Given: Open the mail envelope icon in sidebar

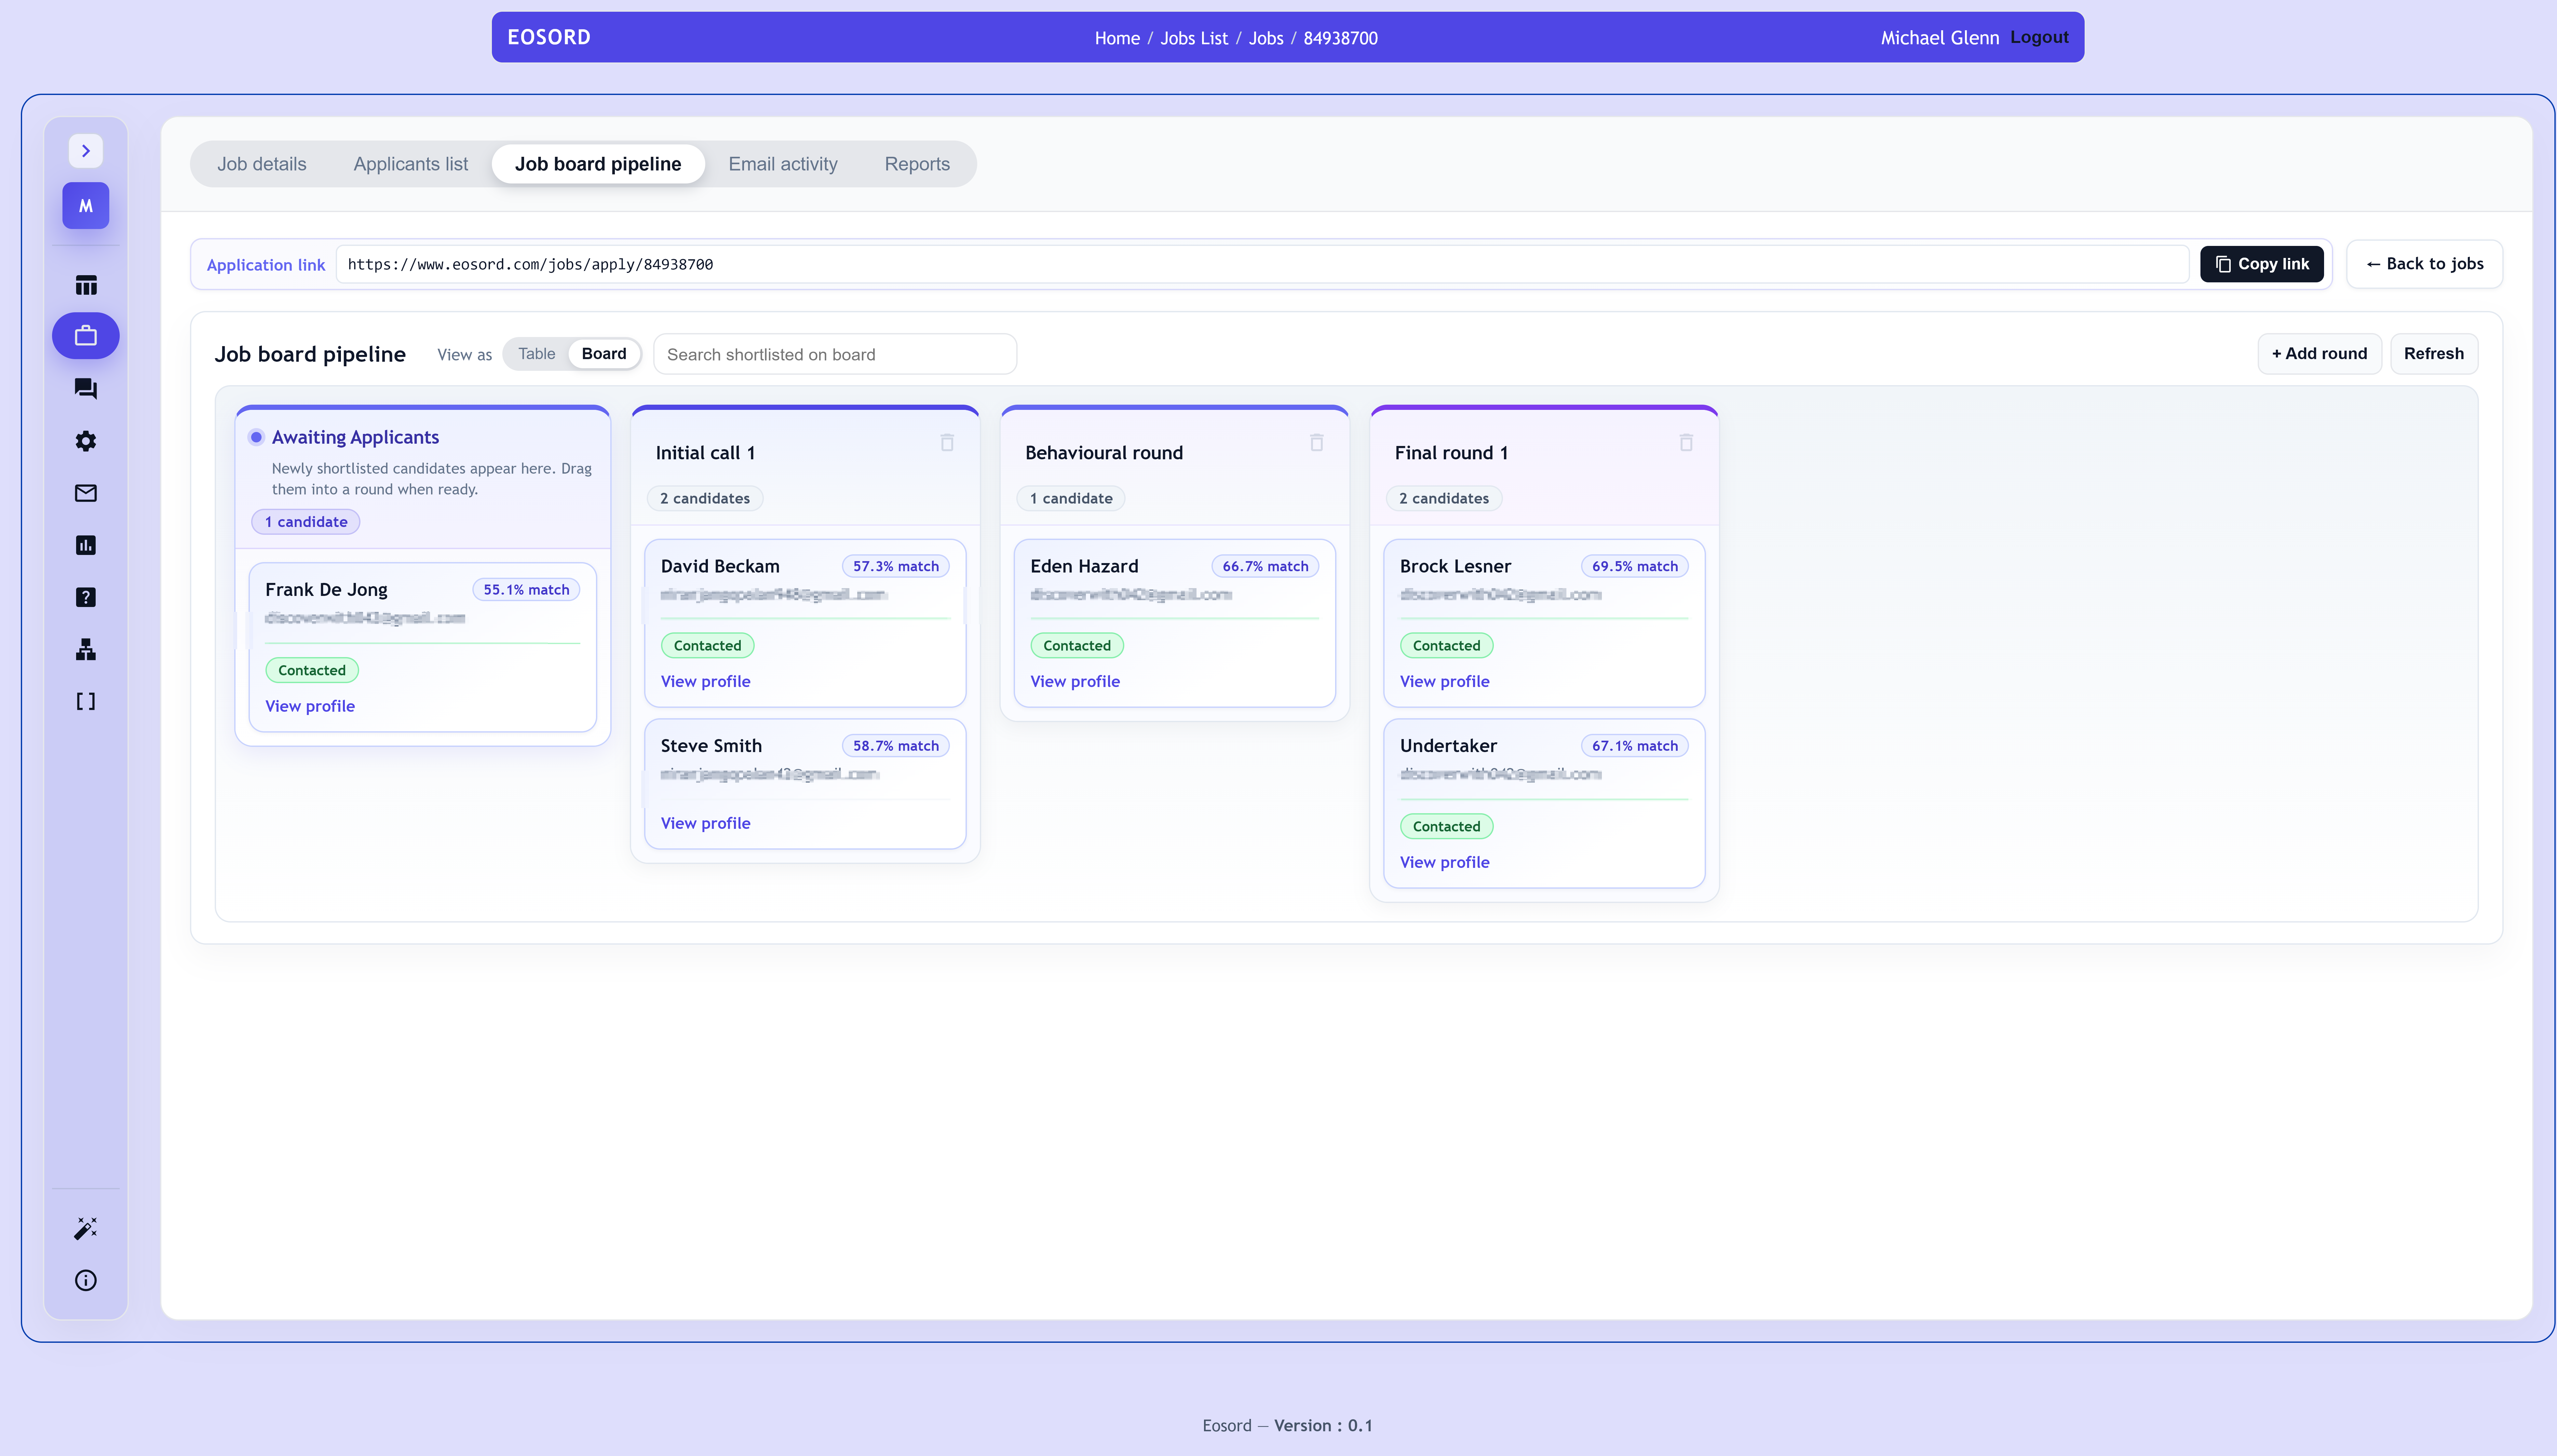Looking at the screenshot, I should pyautogui.click(x=86, y=493).
